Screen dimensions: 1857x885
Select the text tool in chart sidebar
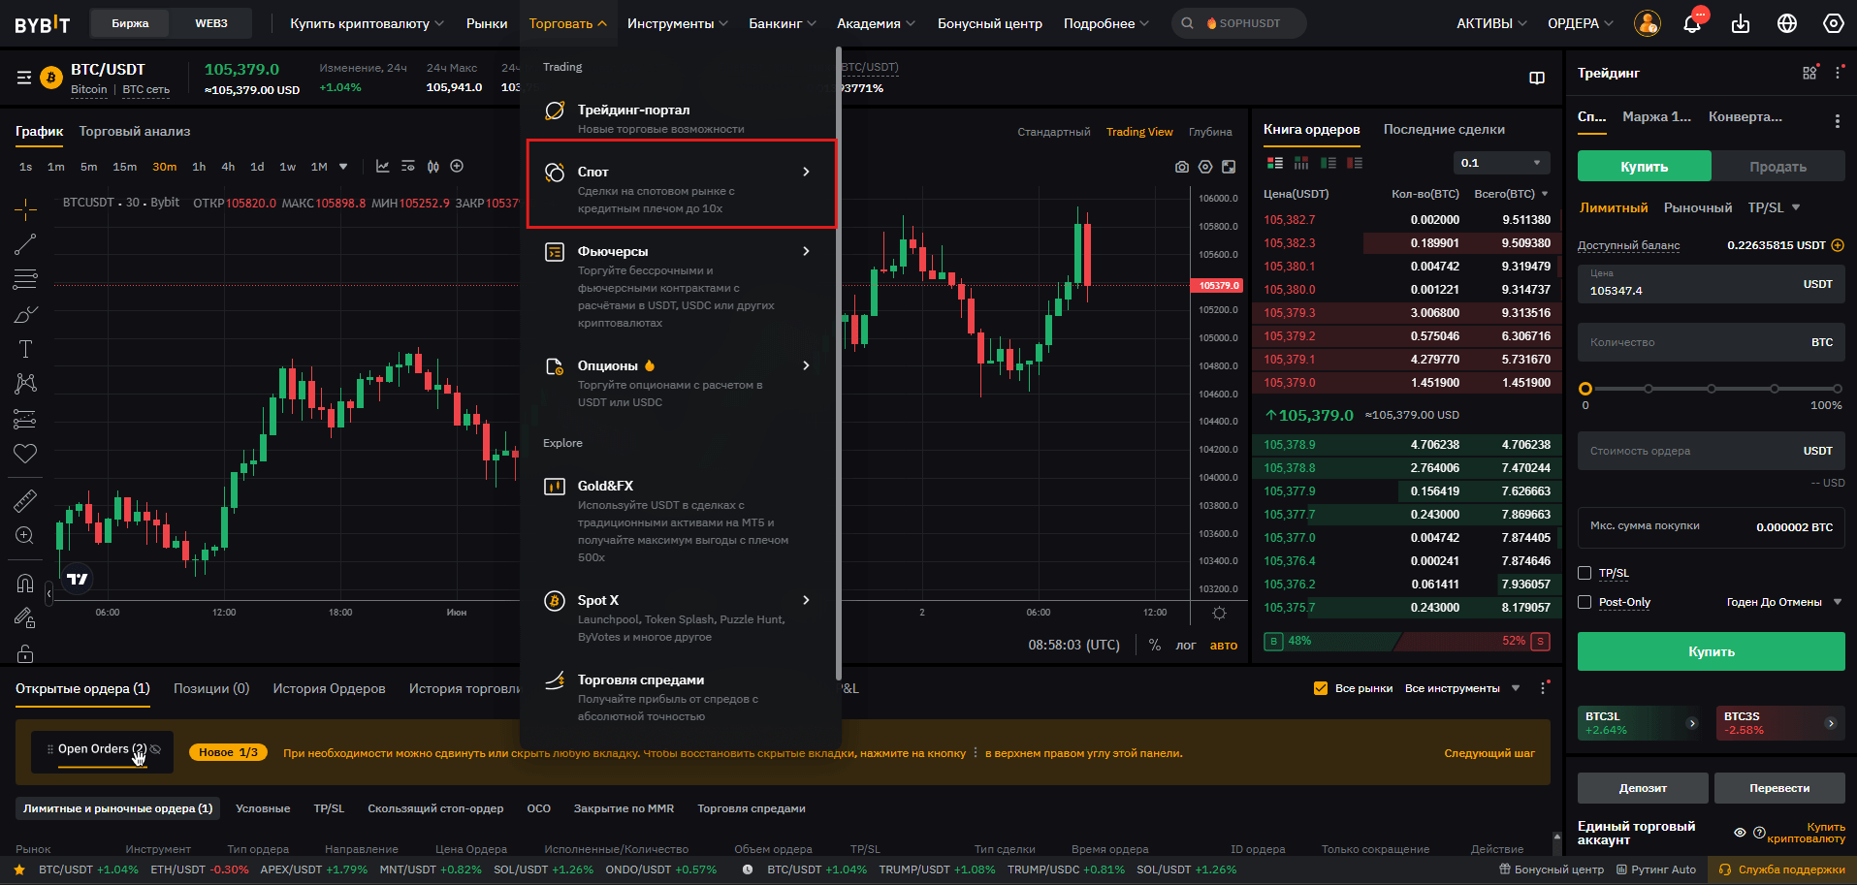[x=25, y=349]
